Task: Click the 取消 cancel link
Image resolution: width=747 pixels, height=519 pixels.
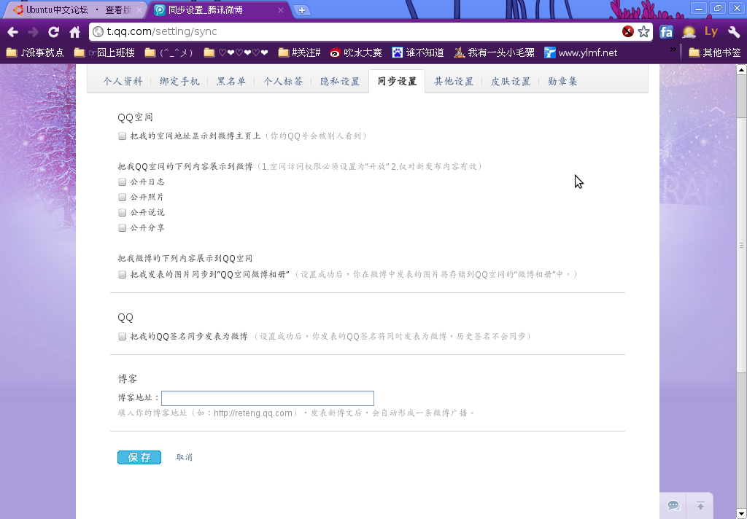Action: coord(185,457)
